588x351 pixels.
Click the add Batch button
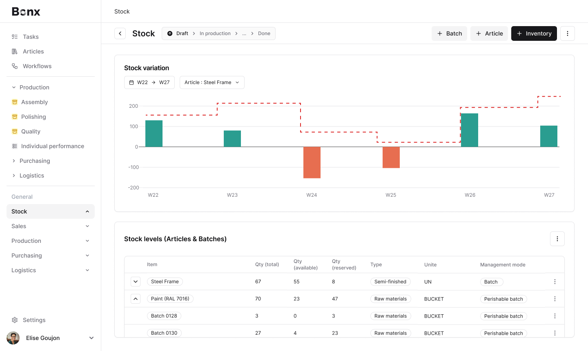pos(449,33)
